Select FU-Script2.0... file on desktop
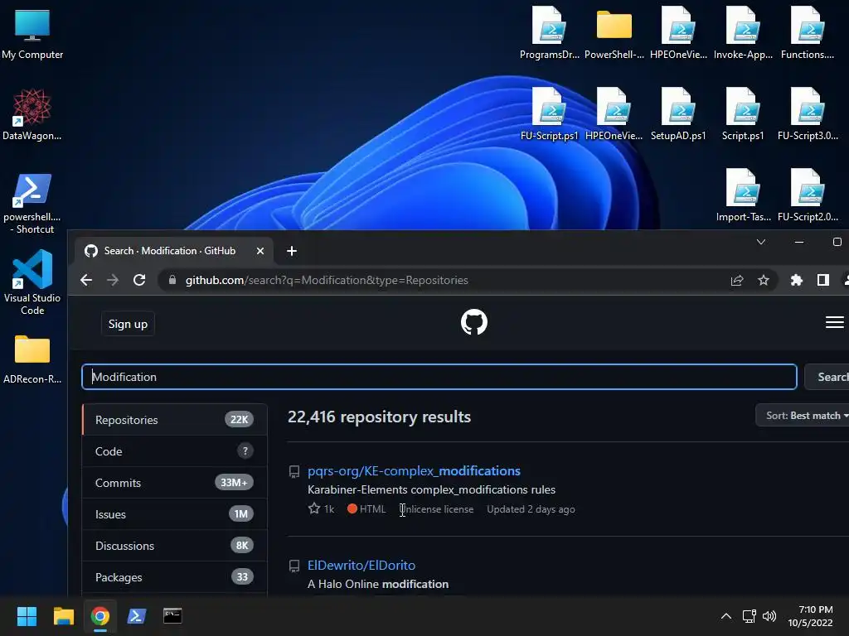 tap(808, 195)
